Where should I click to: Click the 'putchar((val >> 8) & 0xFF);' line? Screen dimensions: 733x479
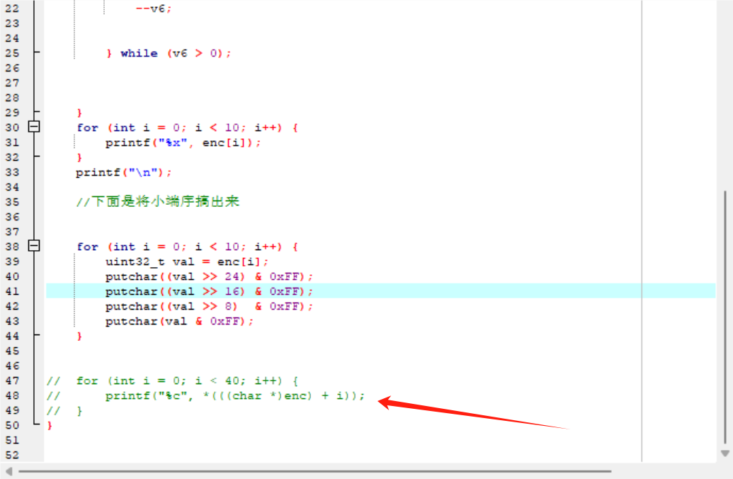209,306
